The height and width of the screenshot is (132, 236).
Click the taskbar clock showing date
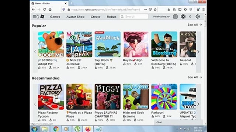click(198, 129)
